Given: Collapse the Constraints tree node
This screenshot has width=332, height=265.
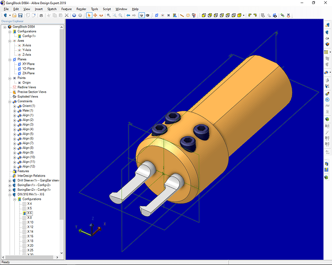Looking at the screenshot, I should tap(10, 101).
